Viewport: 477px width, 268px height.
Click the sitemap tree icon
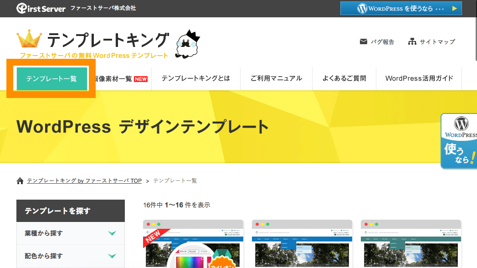click(412, 41)
